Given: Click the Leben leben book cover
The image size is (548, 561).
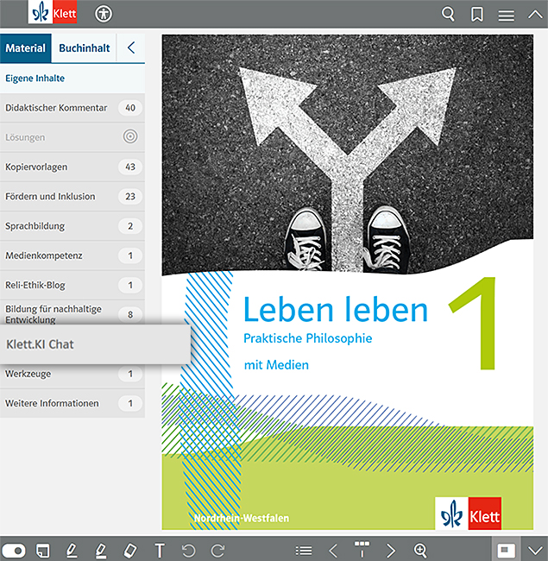Looking at the screenshot, I should tap(347, 282).
